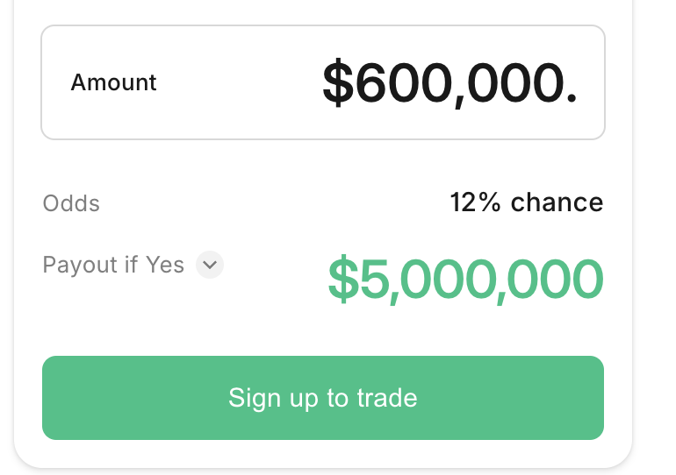Screen dimensions: 676x475
Task: Click the dollar sign in the amount box
Action: click(338, 82)
